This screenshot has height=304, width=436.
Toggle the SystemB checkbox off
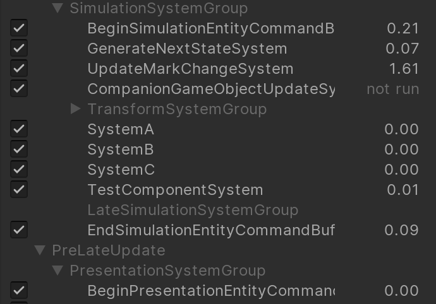pyautogui.click(x=19, y=149)
